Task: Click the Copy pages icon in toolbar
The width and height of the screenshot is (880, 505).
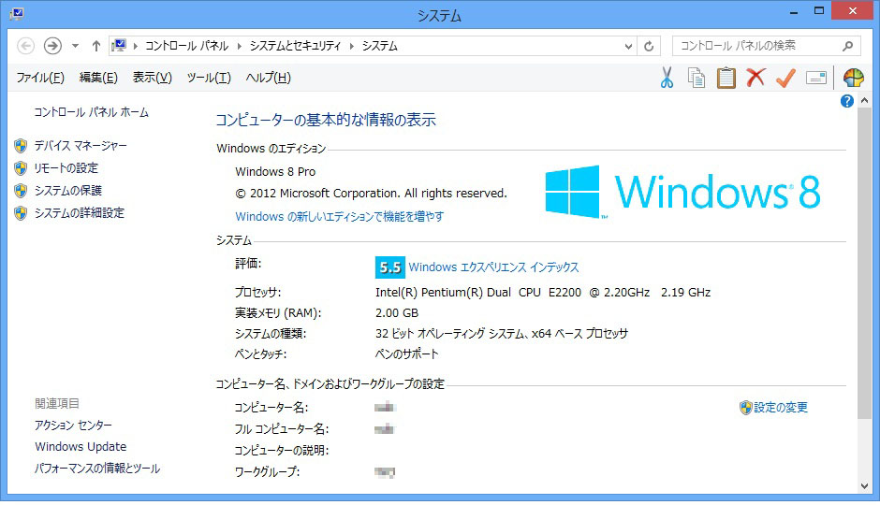Action: coord(697,78)
